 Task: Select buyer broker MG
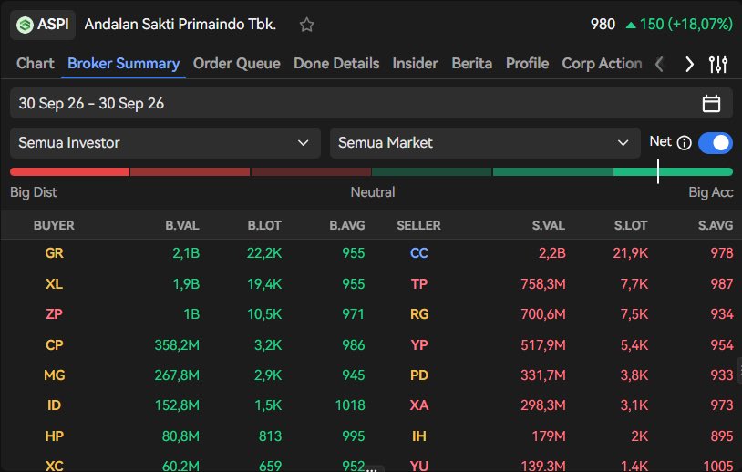click(x=54, y=375)
